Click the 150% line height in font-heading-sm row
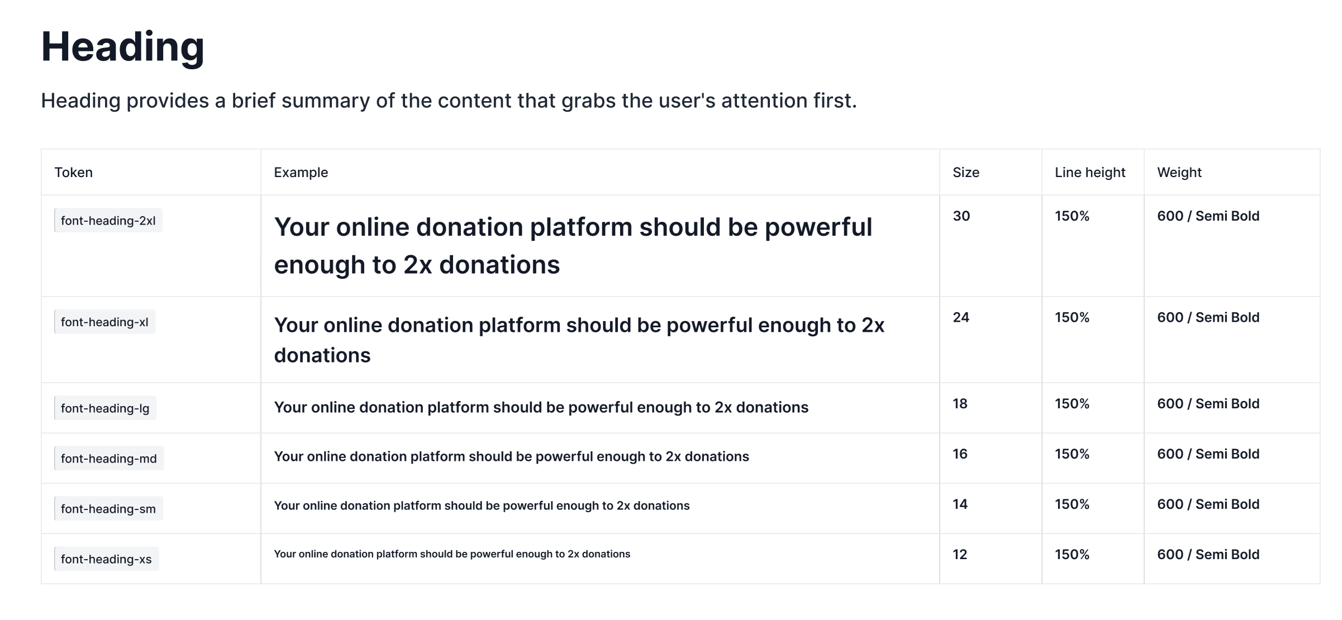Image resolution: width=1342 pixels, height=620 pixels. tap(1072, 504)
